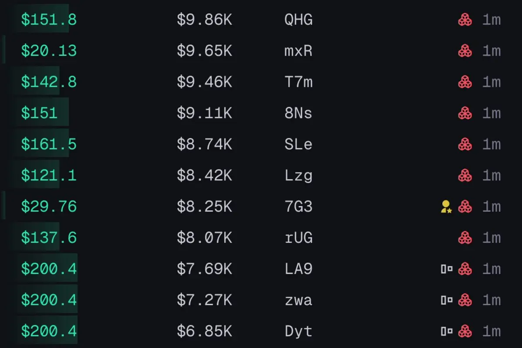Image resolution: width=522 pixels, height=348 pixels.
Task: Open trader address SLe
Action: (x=299, y=144)
